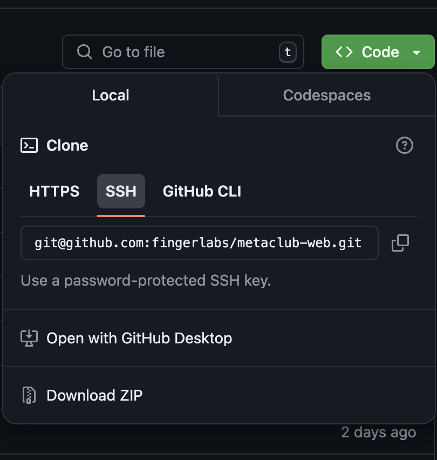Focus the Go to file search box

click(183, 52)
